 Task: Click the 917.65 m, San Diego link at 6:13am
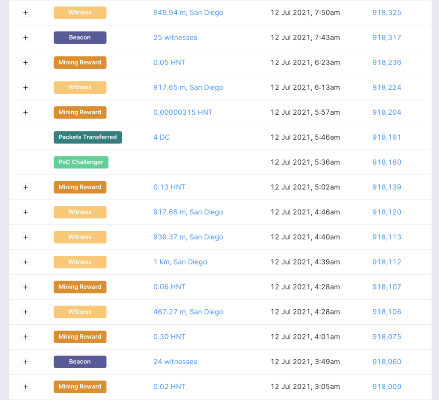coord(188,88)
